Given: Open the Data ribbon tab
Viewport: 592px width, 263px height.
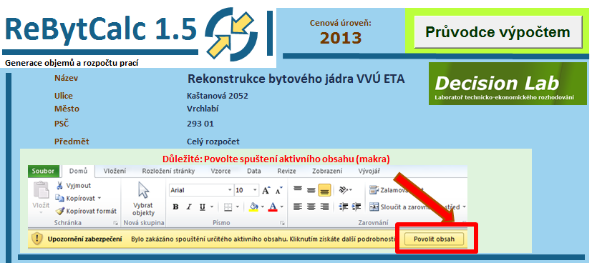Looking at the screenshot, I should (x=254, y=171).
